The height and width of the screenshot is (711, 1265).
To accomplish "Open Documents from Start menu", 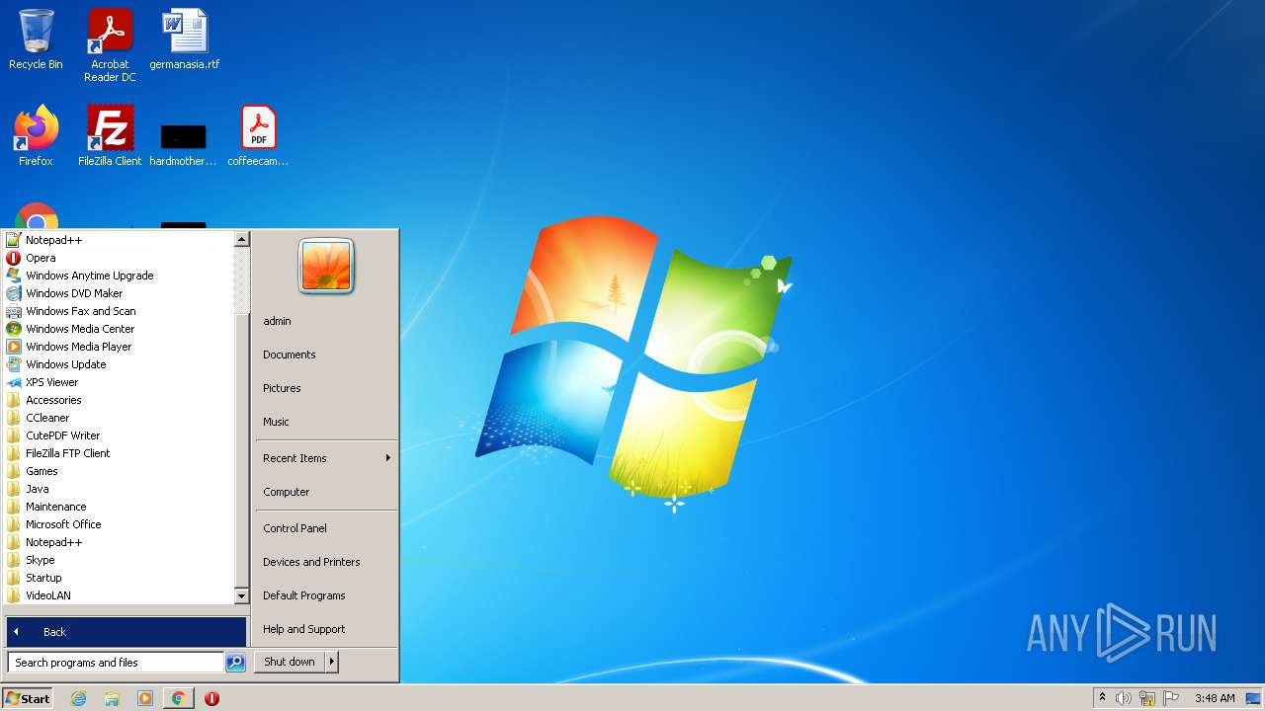I will click(x=326, y=355).
